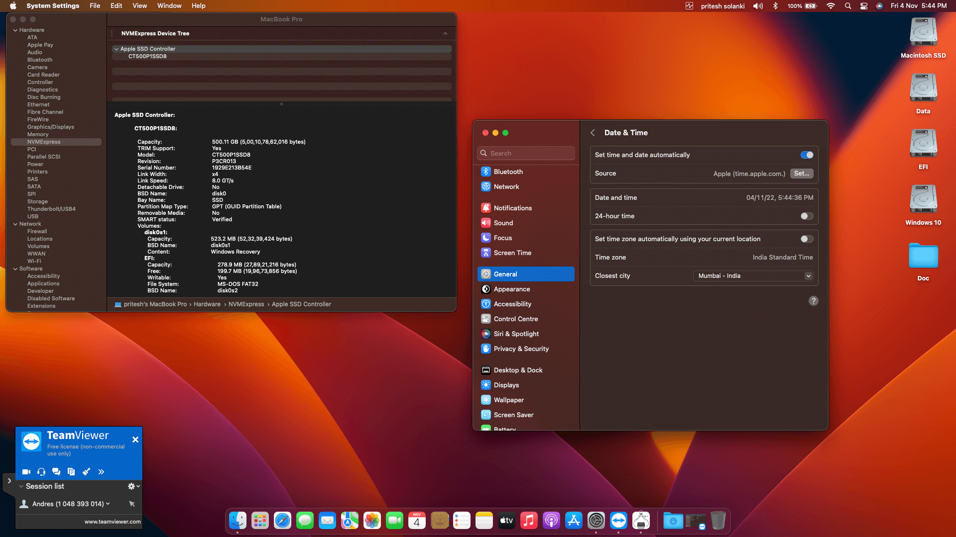Open the Help menu
Screen dimensions: 956x537
tap(198, 6)
